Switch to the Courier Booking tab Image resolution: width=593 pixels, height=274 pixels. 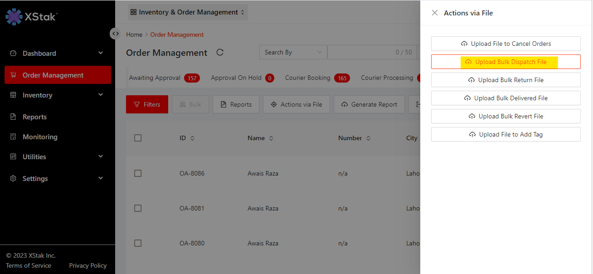coord(308,78)
